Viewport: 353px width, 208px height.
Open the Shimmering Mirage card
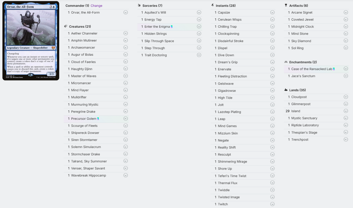[x=232, y=162]
